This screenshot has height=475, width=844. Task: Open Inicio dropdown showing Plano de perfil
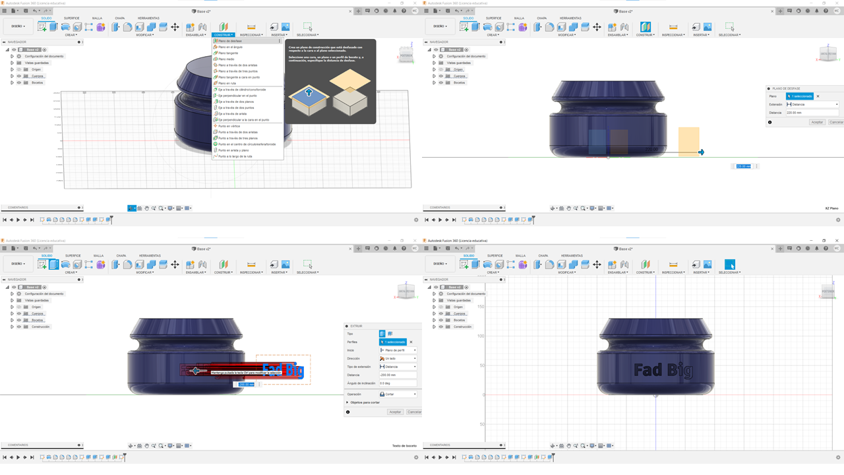pos(398,350)
